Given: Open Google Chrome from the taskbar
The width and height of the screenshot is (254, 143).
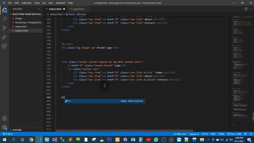Looking at the screenshot, I should point(31,139).
